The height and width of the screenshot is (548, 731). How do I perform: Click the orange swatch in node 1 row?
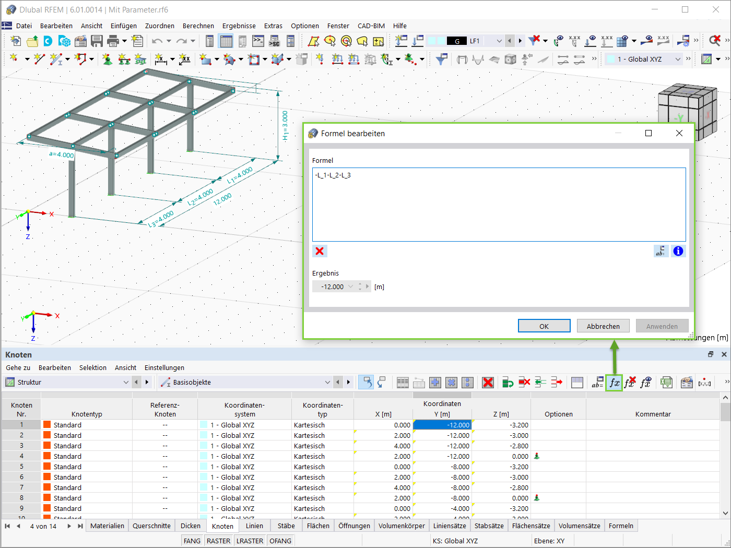(x=47, y=425)
